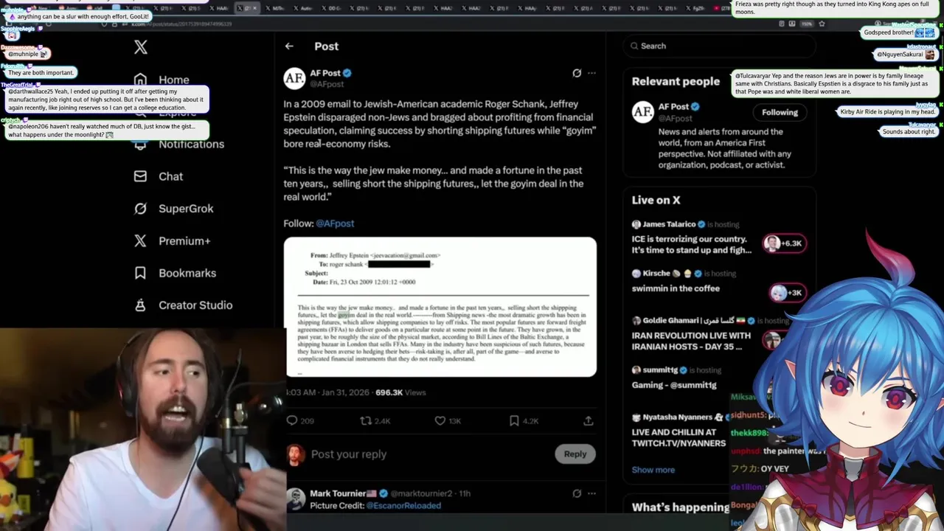Go back using the arrow next to Post
Image resolution: width=944 pixels, height=531 pixels.
tap(289, 46)
